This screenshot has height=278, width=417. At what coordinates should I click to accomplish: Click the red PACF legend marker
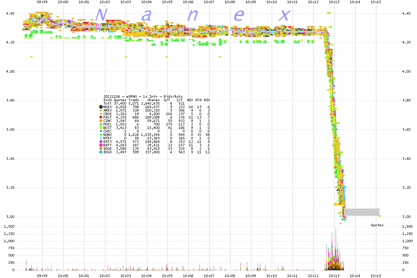tap(101, 117)
